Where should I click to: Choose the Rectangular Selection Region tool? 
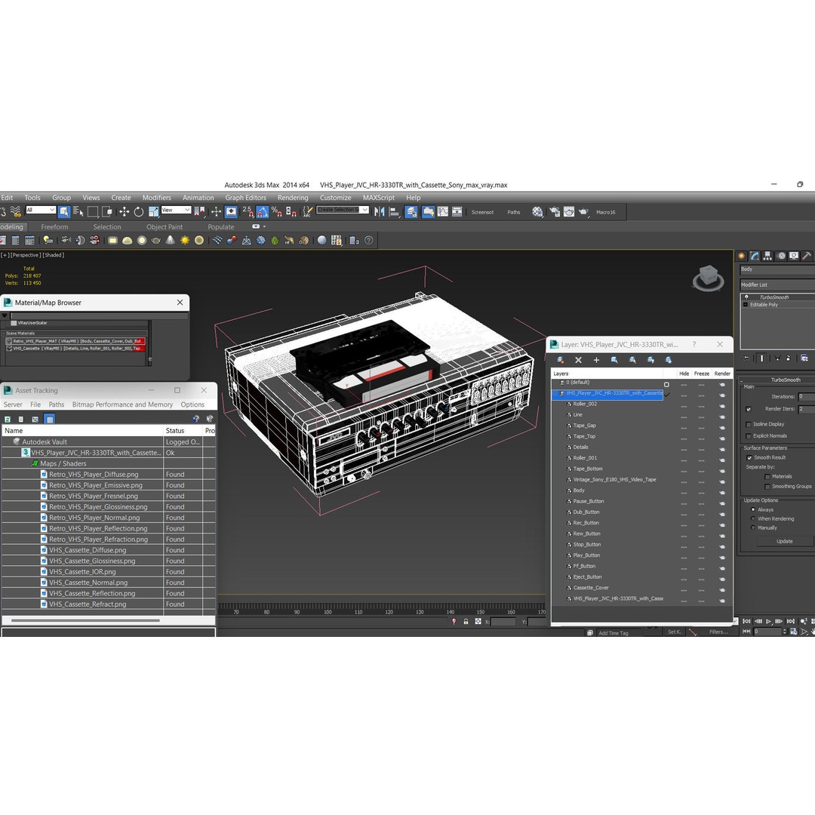coord(93,211)
